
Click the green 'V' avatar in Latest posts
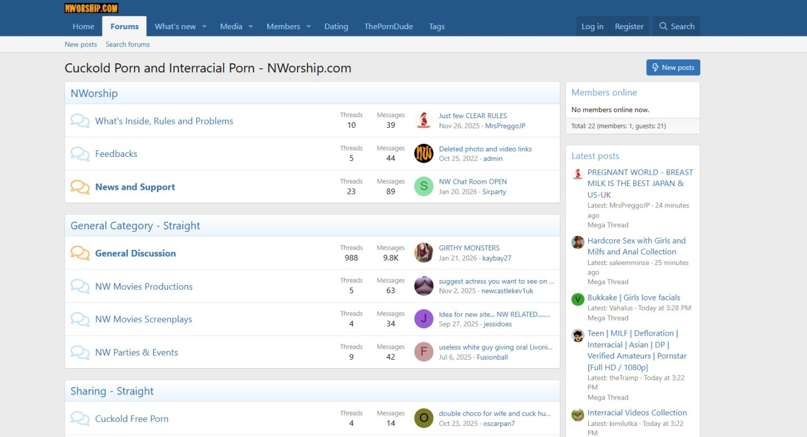click(578, 299)
